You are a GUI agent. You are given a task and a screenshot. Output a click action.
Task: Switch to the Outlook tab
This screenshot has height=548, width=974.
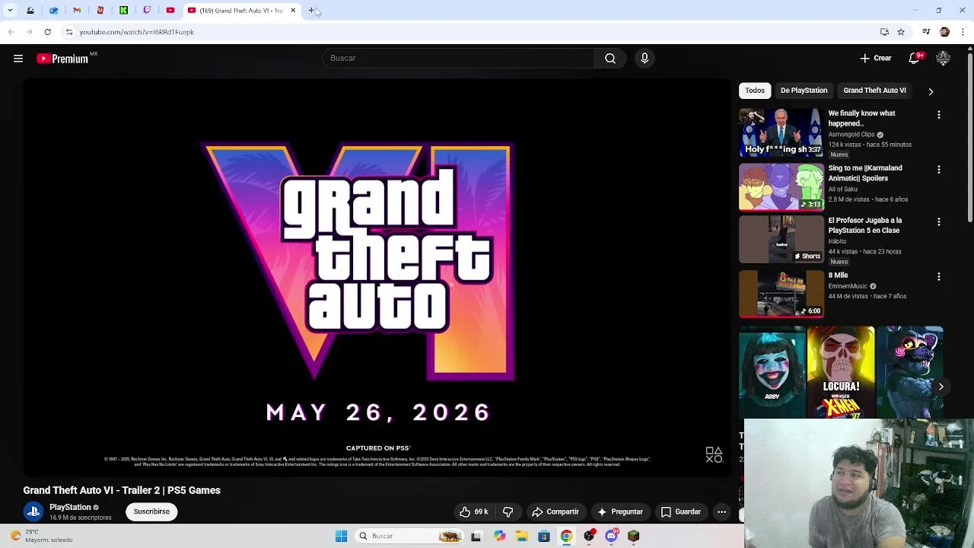coord(53,11)
